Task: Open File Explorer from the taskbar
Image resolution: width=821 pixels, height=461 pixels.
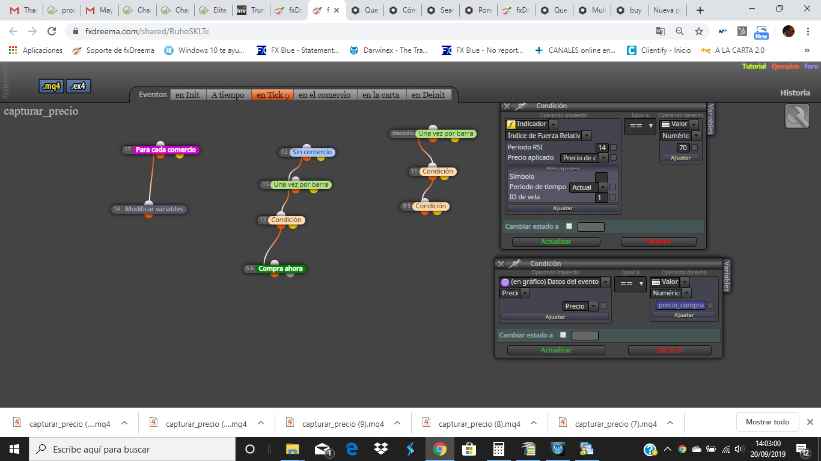Action: [x=293, y=449]
